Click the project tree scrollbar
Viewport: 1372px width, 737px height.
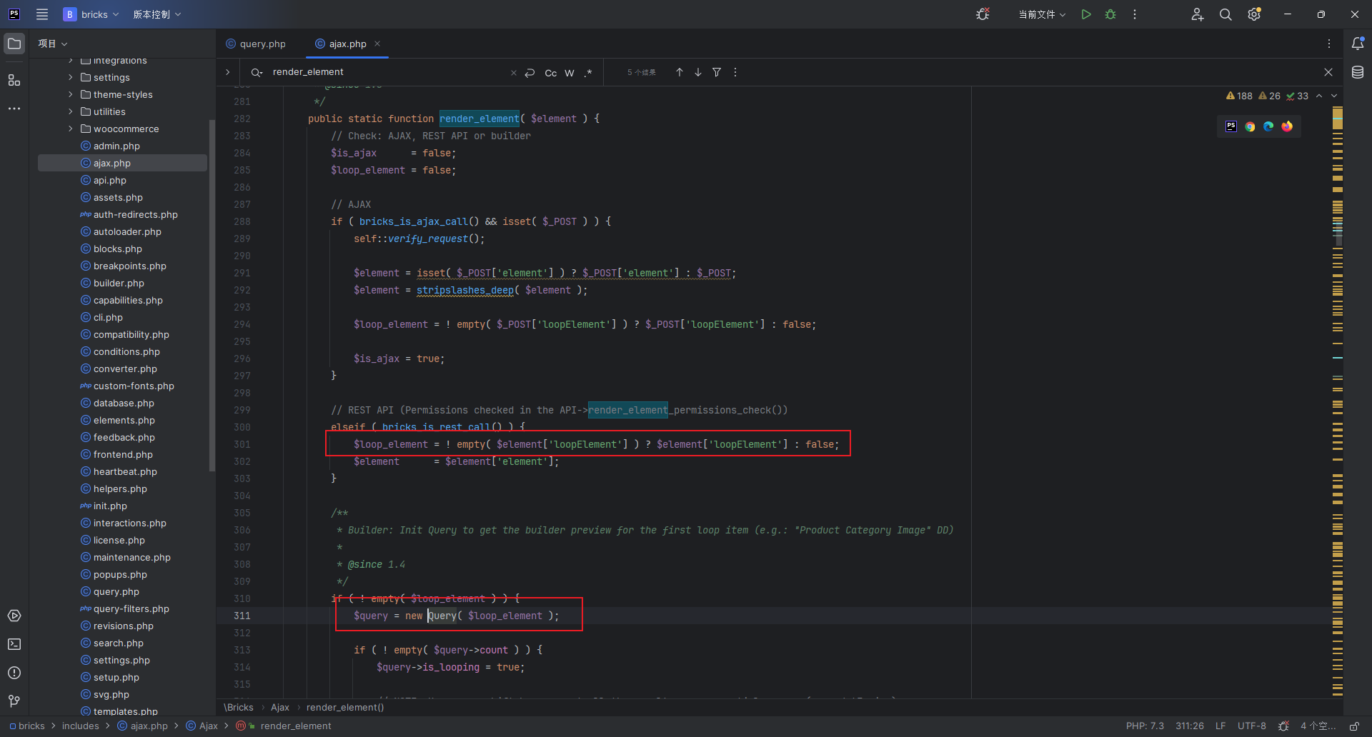click(x=212, y=294)
